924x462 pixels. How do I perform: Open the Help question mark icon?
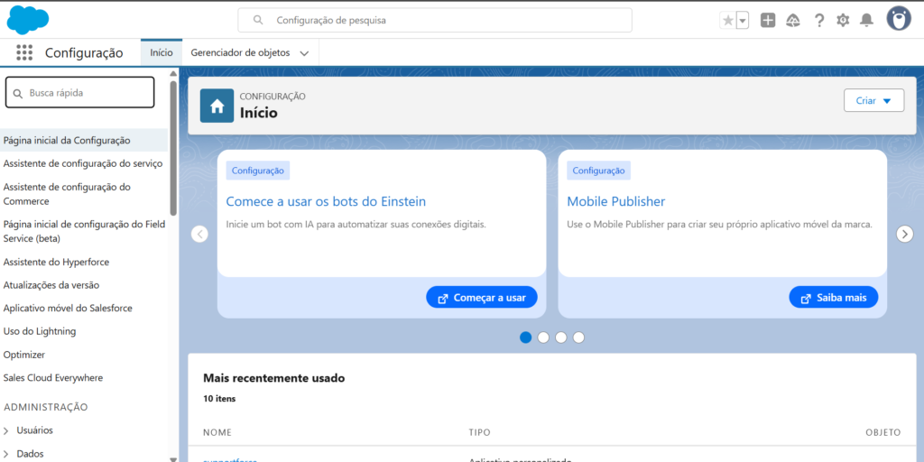click(x=819, y=21)
